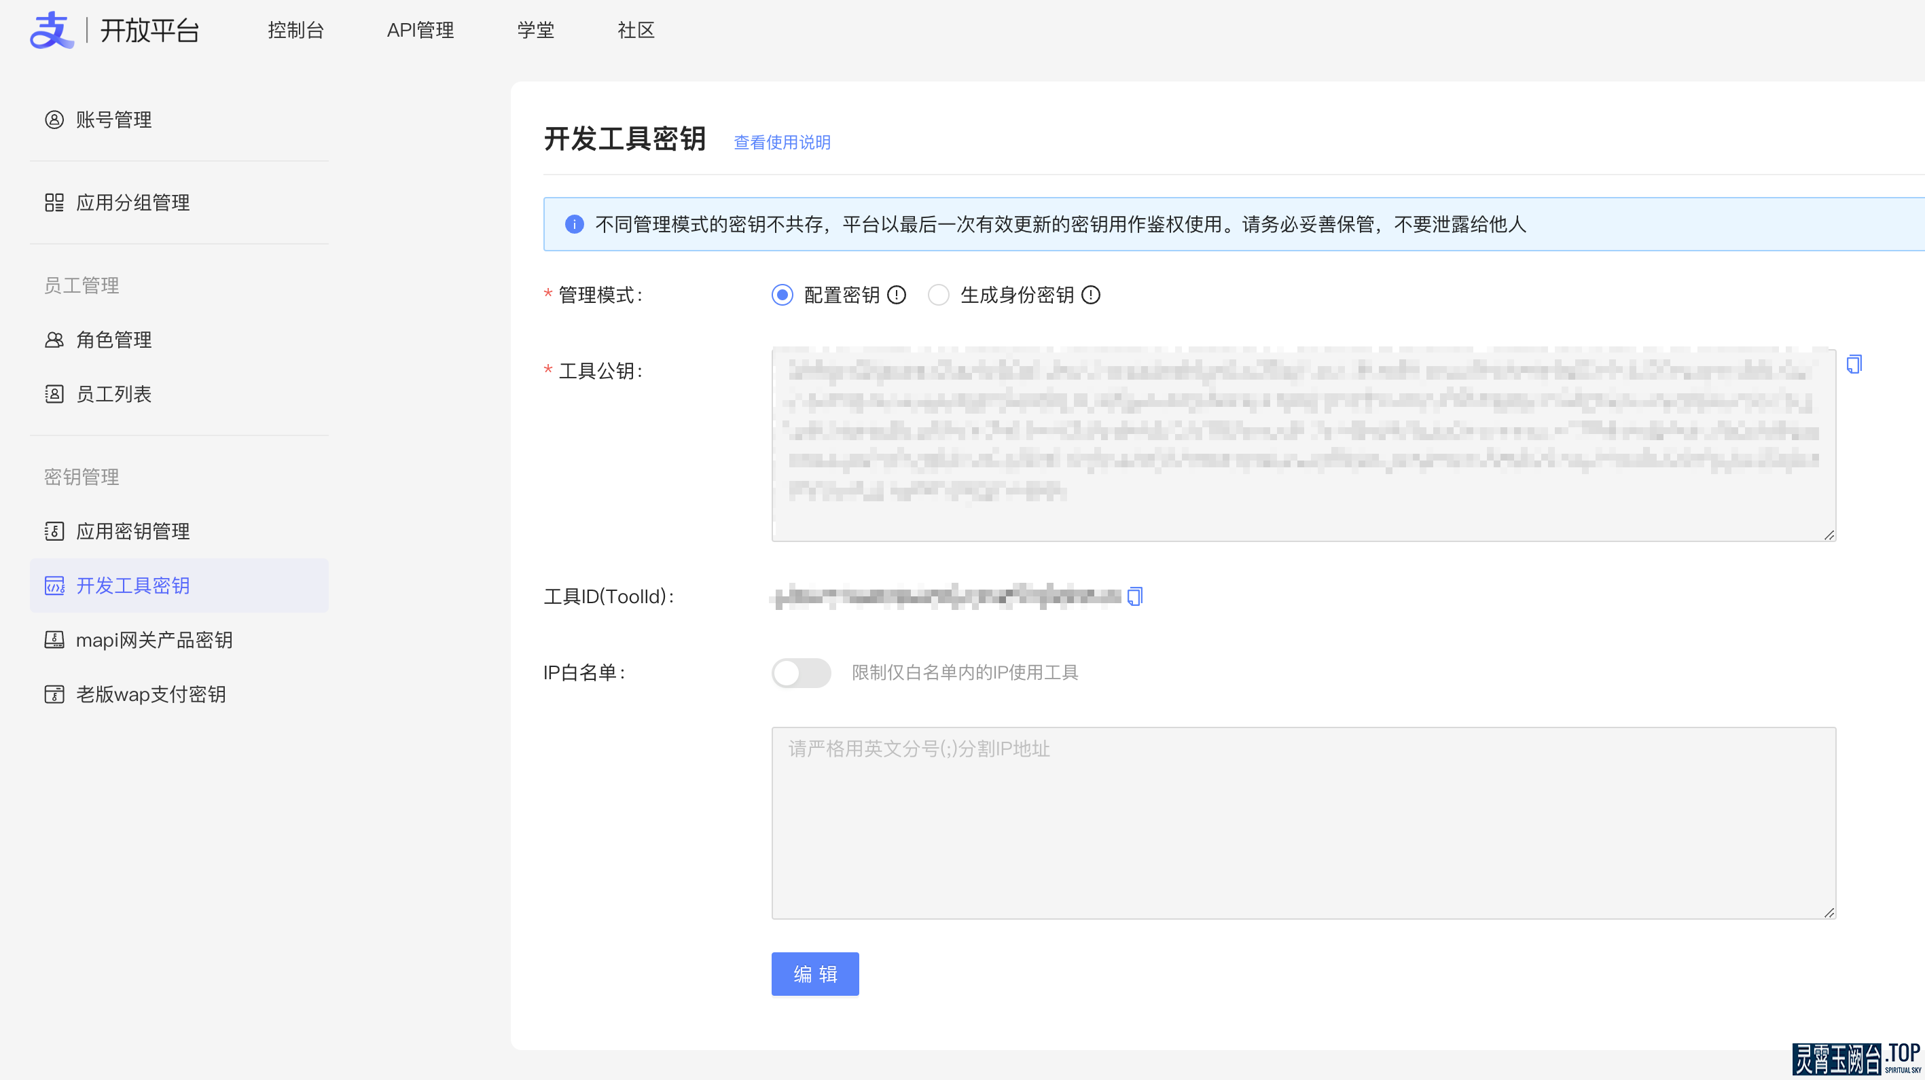Click the Alipay logo icon
1925x1080 pixels.
tap(51, 30)
